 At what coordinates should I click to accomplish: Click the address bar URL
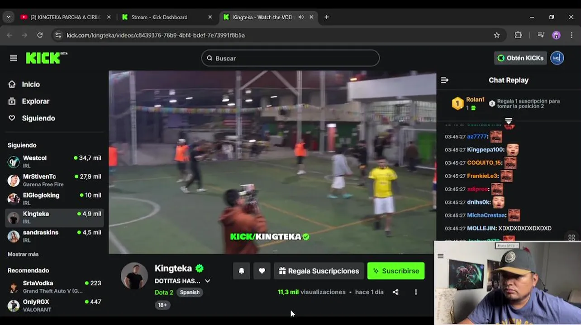point(156,35)
